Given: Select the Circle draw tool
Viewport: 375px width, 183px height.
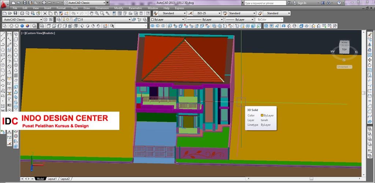Looking at the screenshot, I should [x=3, y=65].
